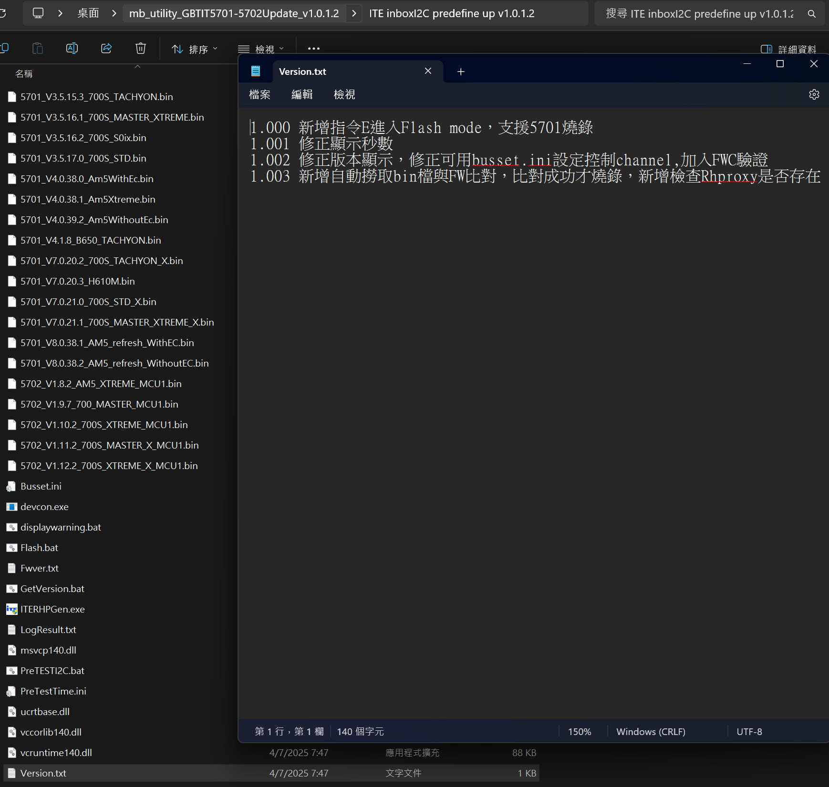Screen dimensions: 829x787
Task: Open Notepad's 檔案 menu
Action: point(259,94)
